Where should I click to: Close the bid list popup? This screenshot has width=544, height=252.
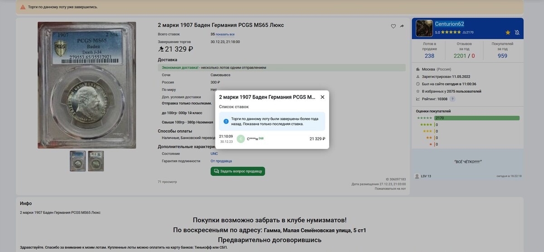(x=322, y=97)
